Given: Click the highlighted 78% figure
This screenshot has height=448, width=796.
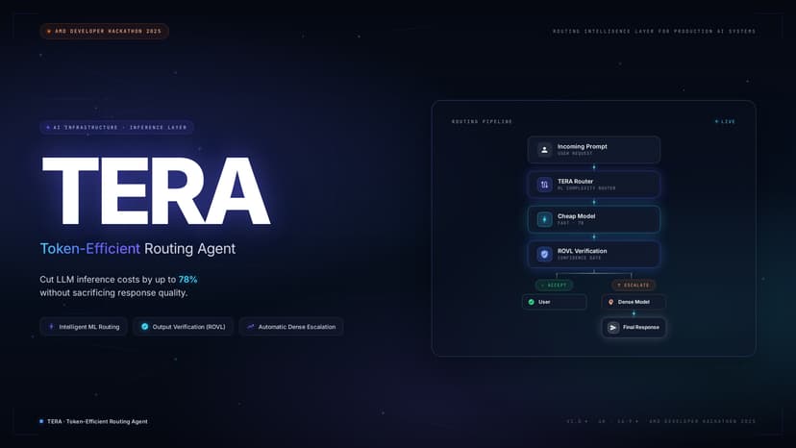Looking at the screenshot, I should click(187, 280).
